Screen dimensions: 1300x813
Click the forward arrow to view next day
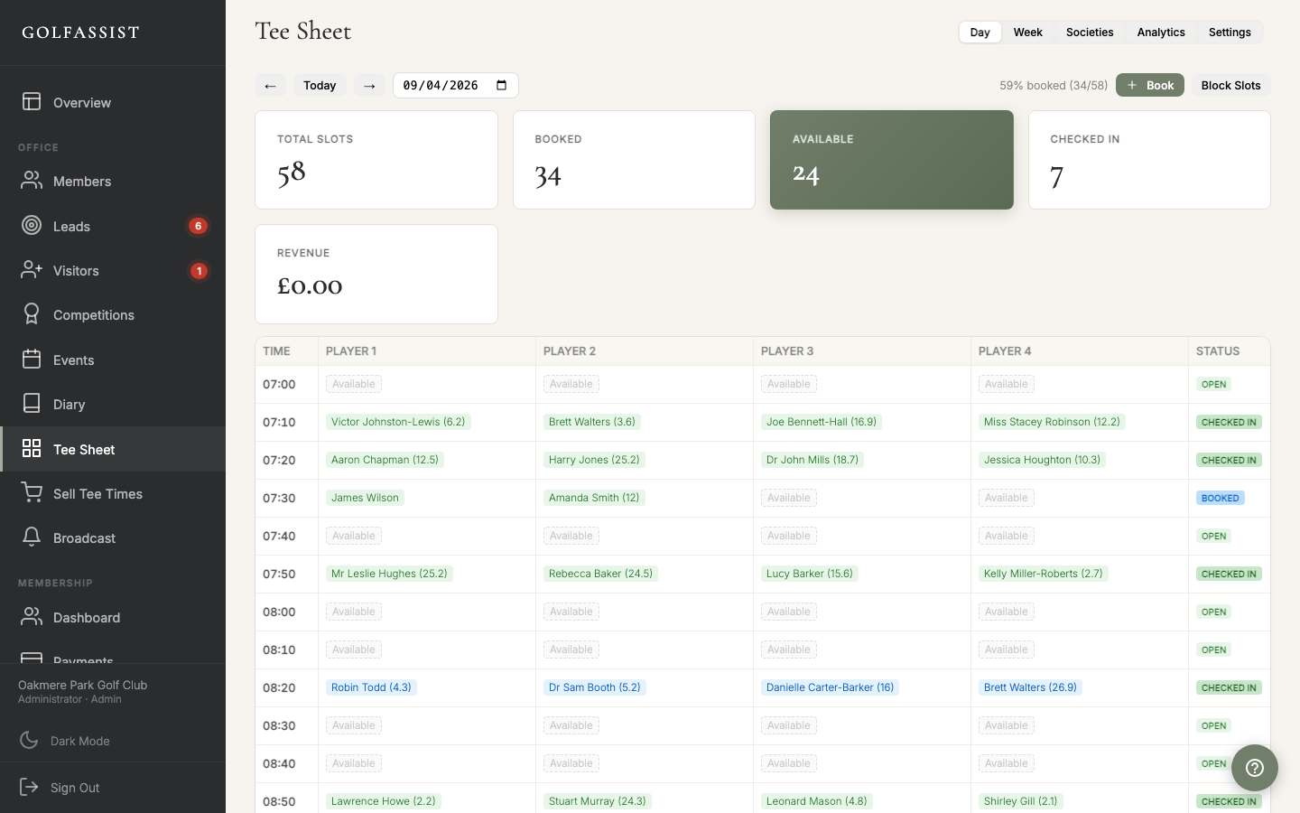click(x=369, y=85)
